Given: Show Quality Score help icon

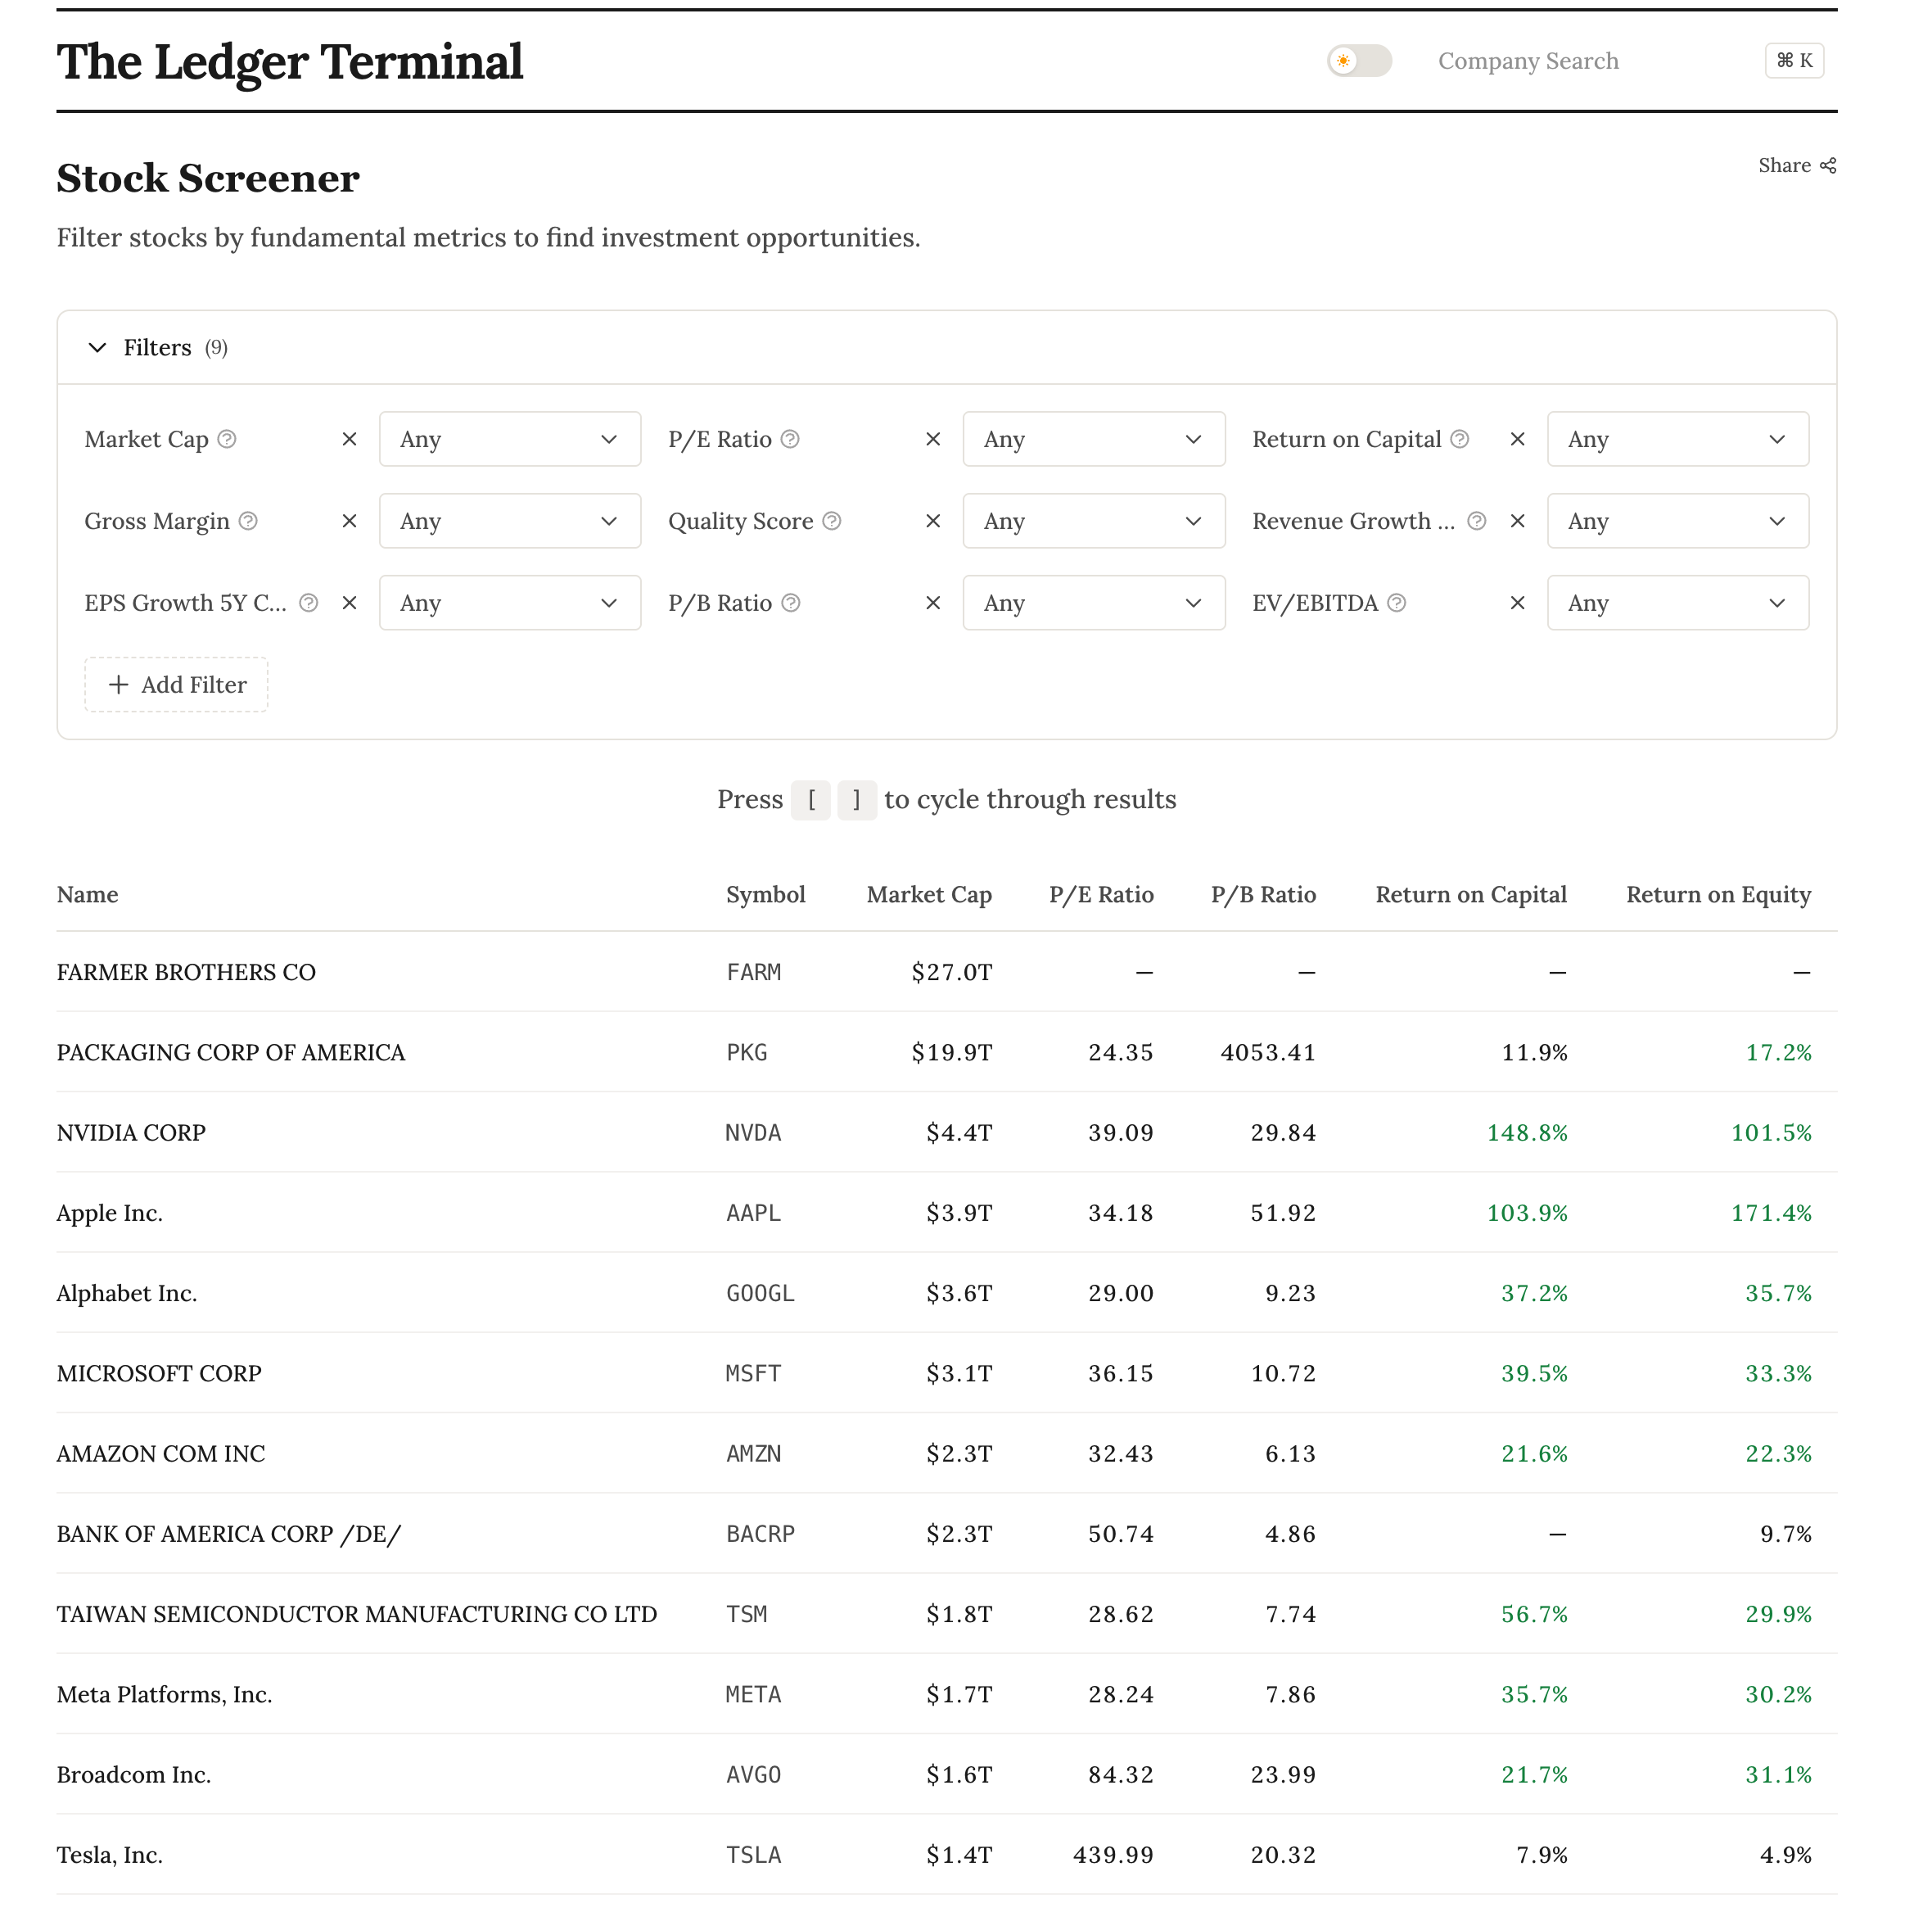Looking at the screenshot, I should click(832, 521).
